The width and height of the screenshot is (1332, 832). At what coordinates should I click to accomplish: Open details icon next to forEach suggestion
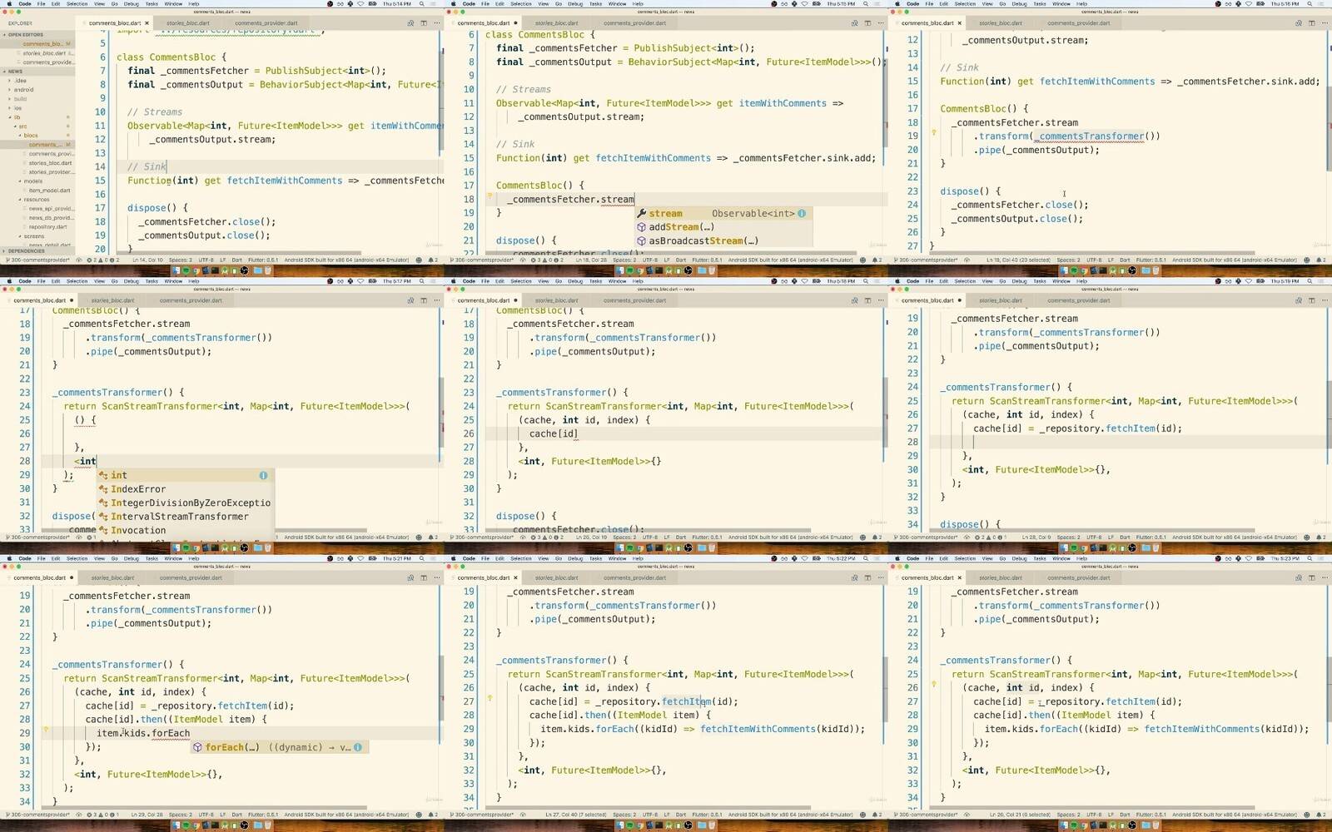click(x=358, y=747)
